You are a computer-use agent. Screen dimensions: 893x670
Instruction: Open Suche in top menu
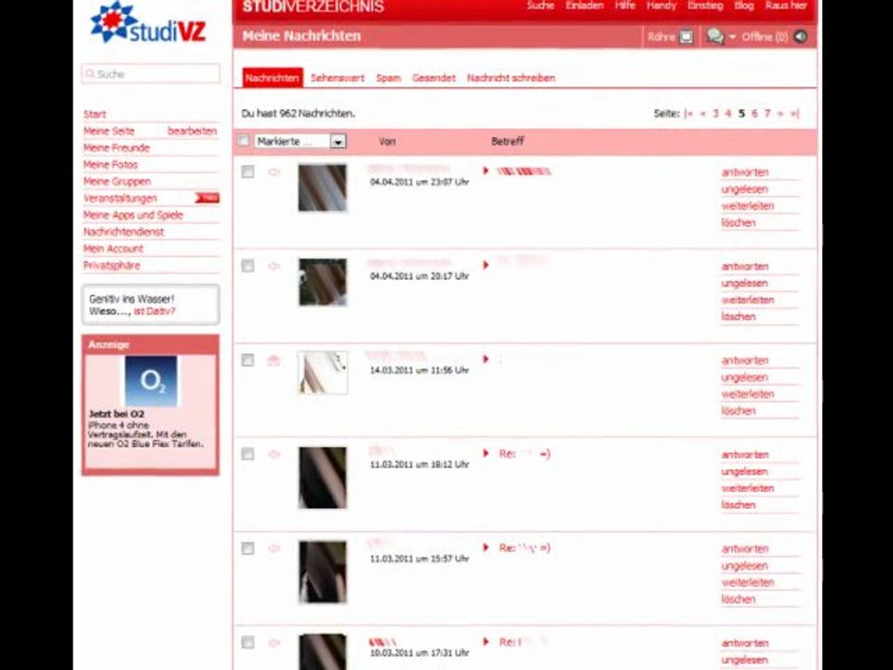pos(540,6)
